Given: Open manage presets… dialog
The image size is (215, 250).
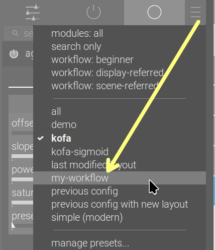Looking at the screenshot, I should pyautogui.click(x=90, y=243).
